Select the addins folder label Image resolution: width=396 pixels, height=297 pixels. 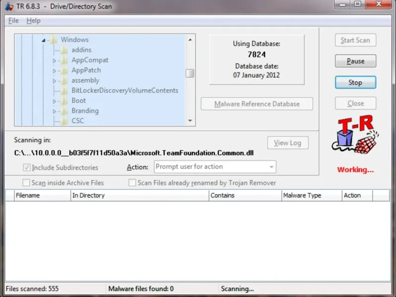pos(81,50)
